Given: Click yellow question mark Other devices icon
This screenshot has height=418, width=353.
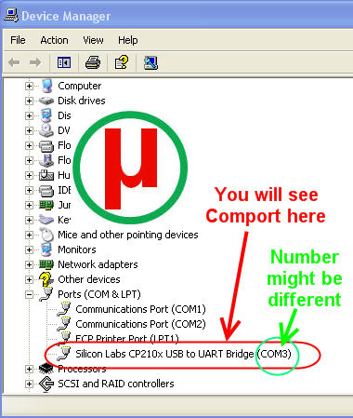Looking at the screenshot, I should tap(46, 279).
